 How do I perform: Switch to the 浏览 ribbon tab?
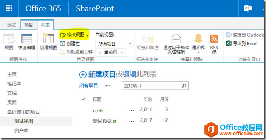11,25
